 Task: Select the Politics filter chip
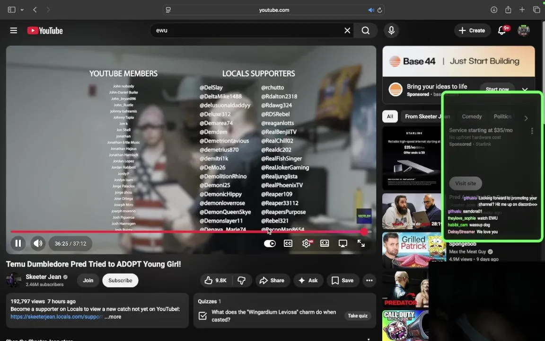(x=502, y=117)
